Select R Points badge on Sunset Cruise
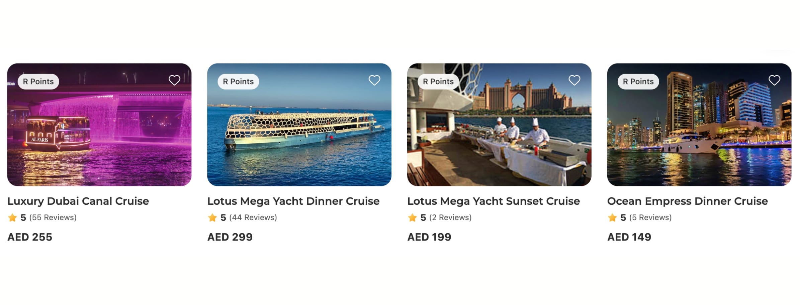800x305 pixels. click(x=438, y=82)
